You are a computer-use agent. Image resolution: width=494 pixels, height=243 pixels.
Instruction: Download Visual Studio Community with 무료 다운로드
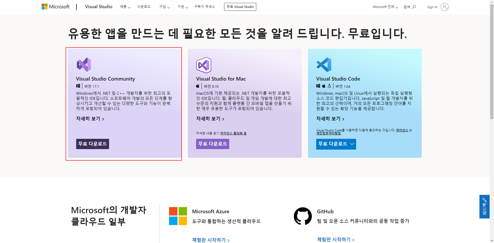(x=93, y=144)
